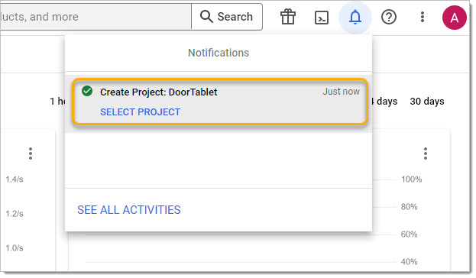
Task: Click the magnifier Search button
Action: [227, 17]
